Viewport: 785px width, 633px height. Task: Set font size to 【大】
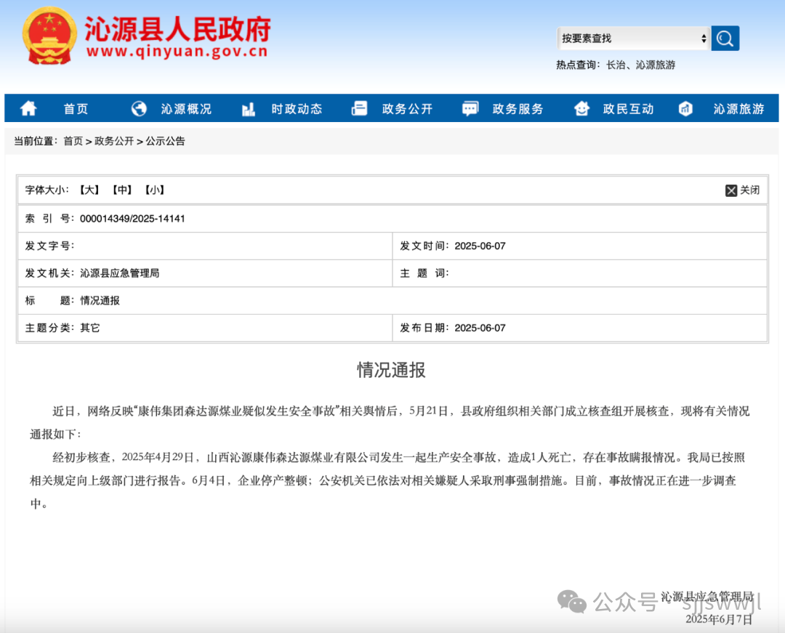point(89,190)
